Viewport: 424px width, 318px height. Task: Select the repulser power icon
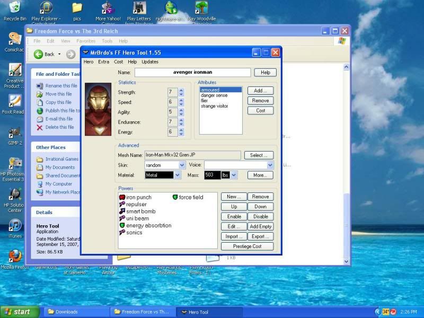(x=122, y=204)
